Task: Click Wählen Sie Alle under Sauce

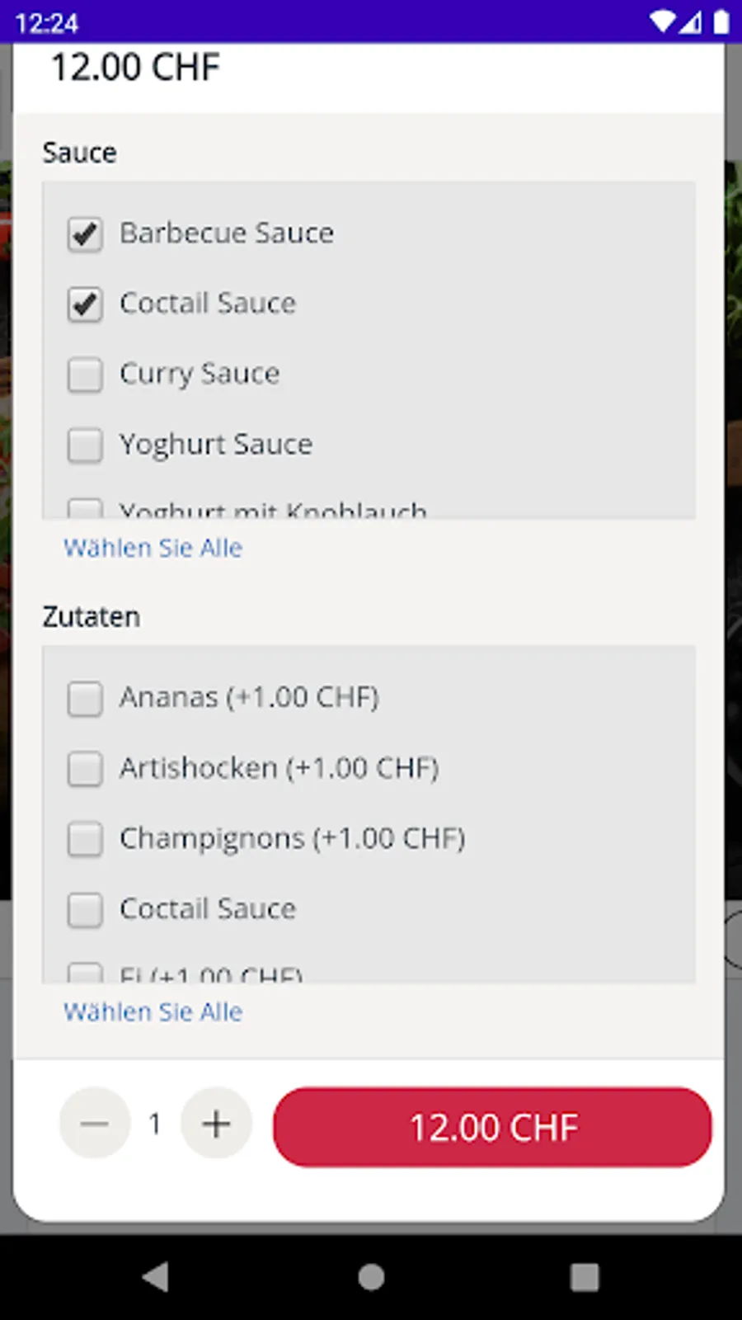Action: [x=153, y=548]
